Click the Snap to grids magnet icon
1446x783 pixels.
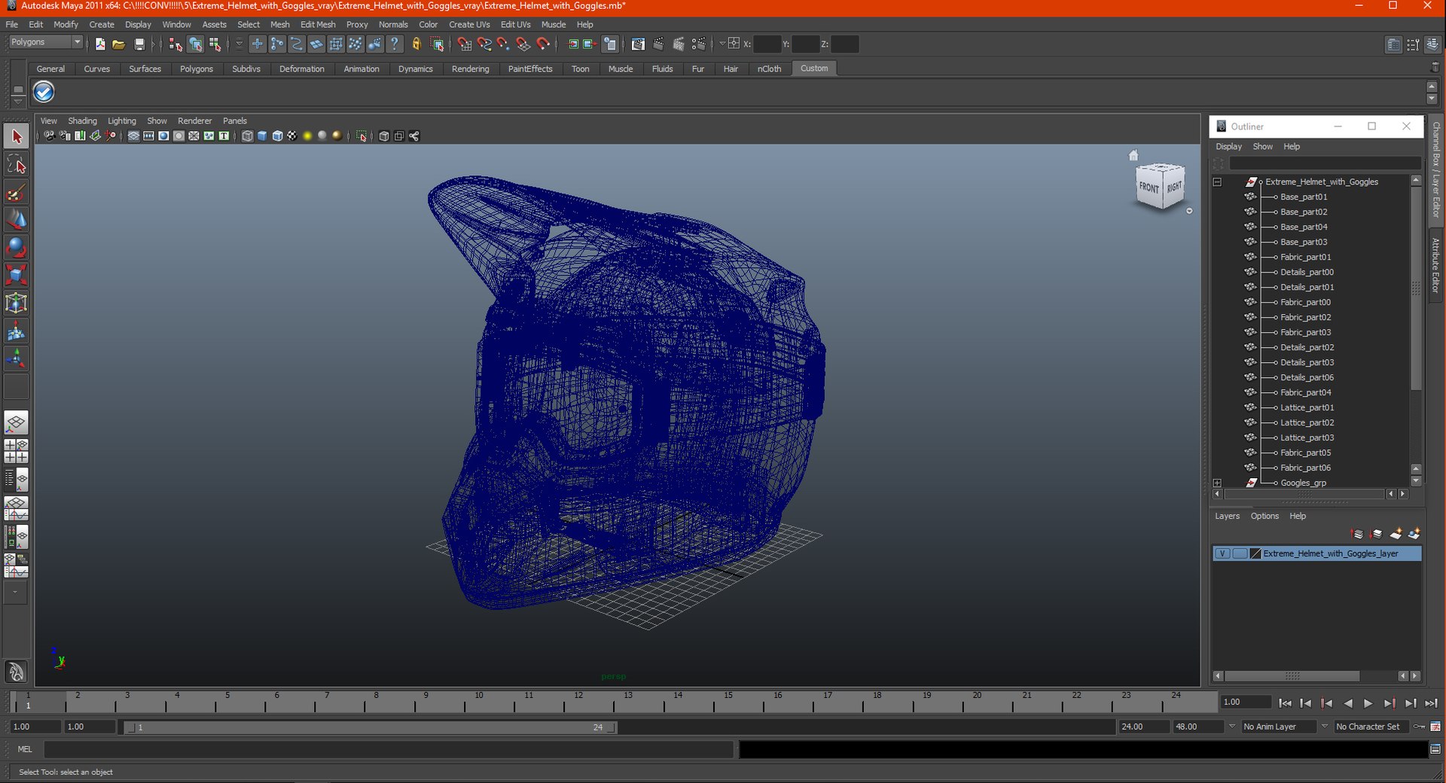click(x=465, y=44)
